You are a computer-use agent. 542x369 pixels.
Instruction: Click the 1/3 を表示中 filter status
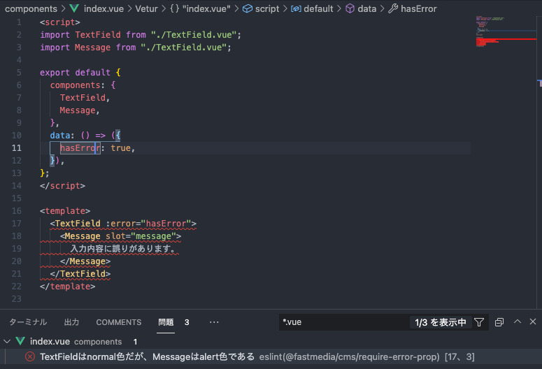tap(441, 322)
